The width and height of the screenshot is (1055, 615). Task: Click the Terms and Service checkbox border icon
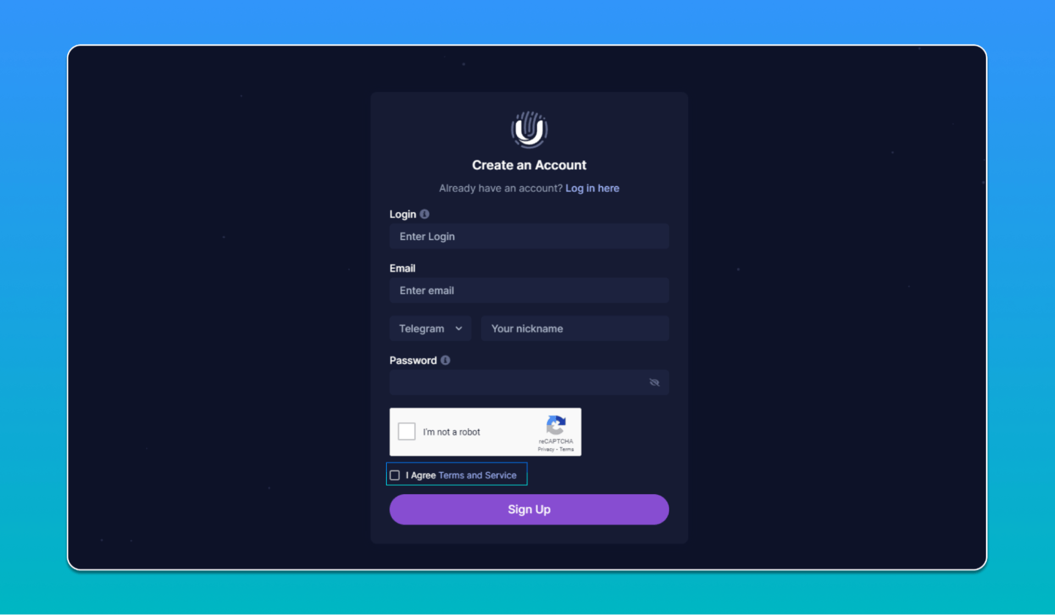pyautogui.click(x=395, y=475)
